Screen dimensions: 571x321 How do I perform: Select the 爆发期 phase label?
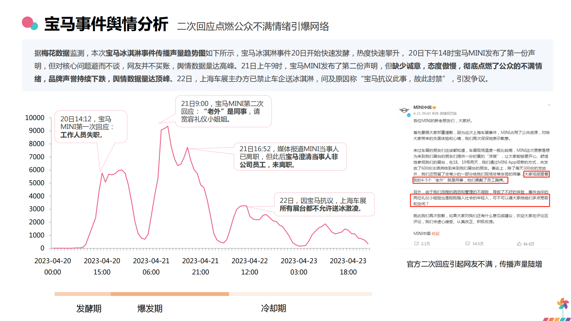coord(150,308)
